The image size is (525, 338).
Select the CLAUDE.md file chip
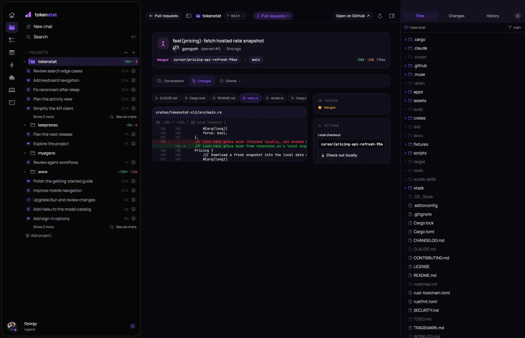166,98
